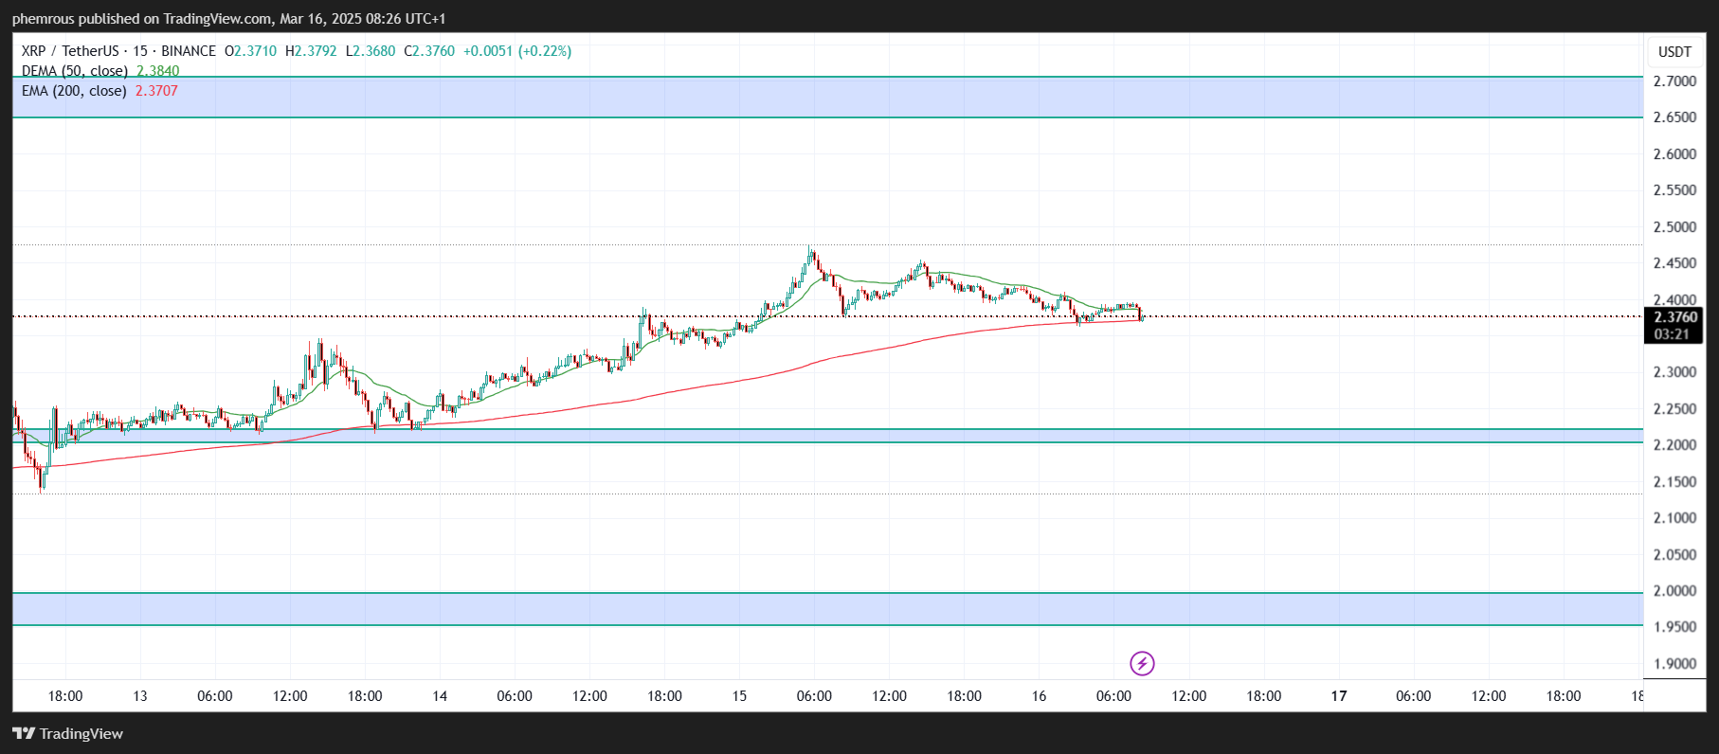Image resolution: width=1719 pixels, height=754 pixels.
Task: Open the 'phemrous published on TradingView.com' header link
Action: point(228,18)
